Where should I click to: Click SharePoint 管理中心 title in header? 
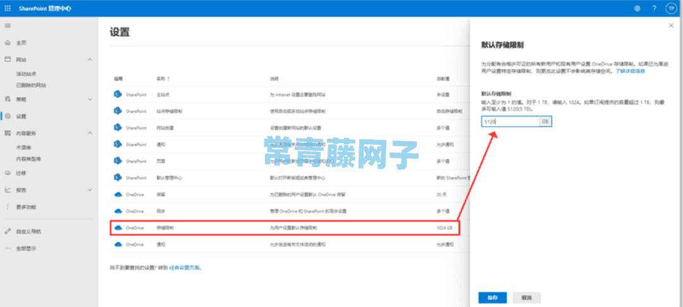(45, 8)
